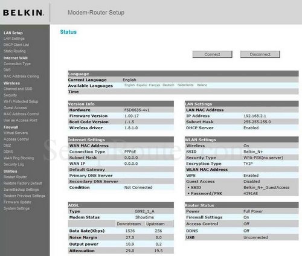Open Channel and SSID settings
The image size is (302, 256).
(x=18, y=89)
